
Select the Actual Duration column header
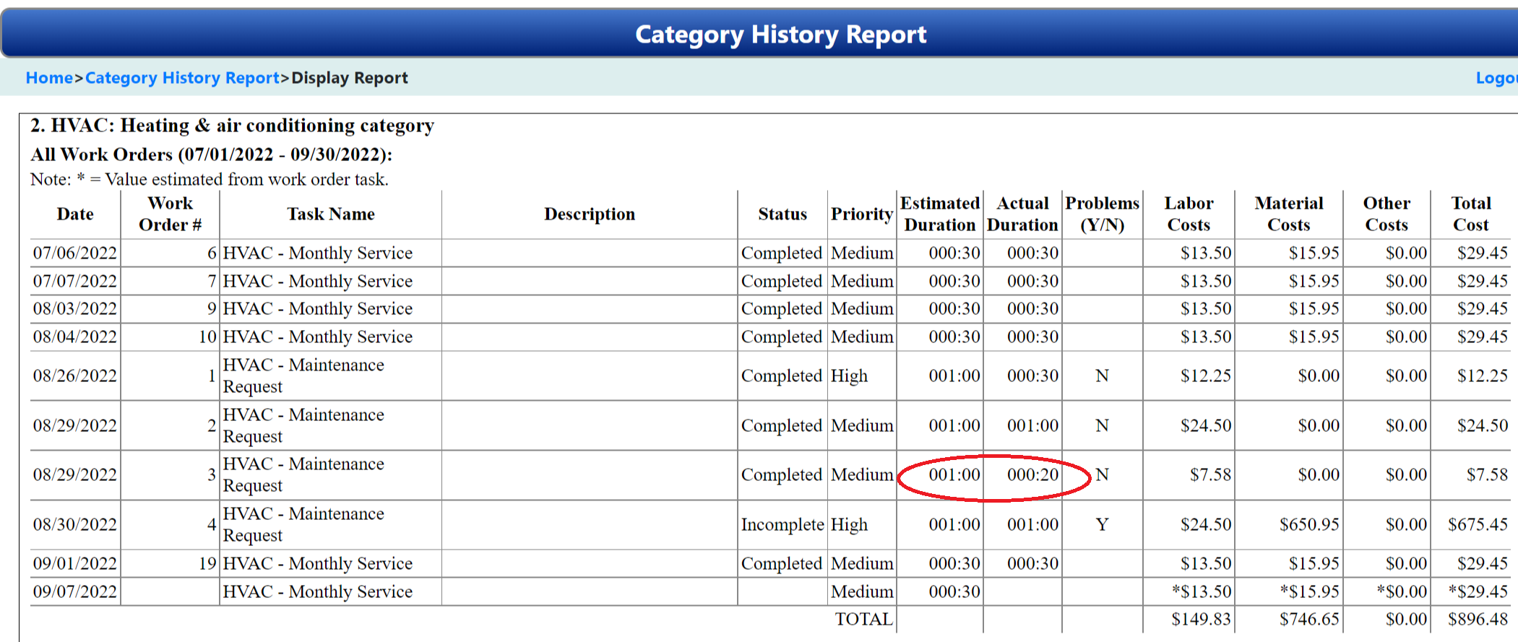point(1022,214)
